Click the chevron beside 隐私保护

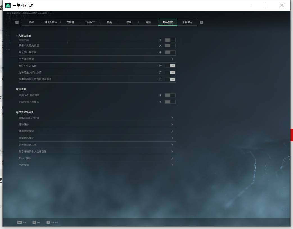tap(172, 124)
